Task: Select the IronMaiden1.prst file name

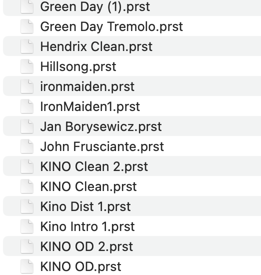Action: point(90,106)
